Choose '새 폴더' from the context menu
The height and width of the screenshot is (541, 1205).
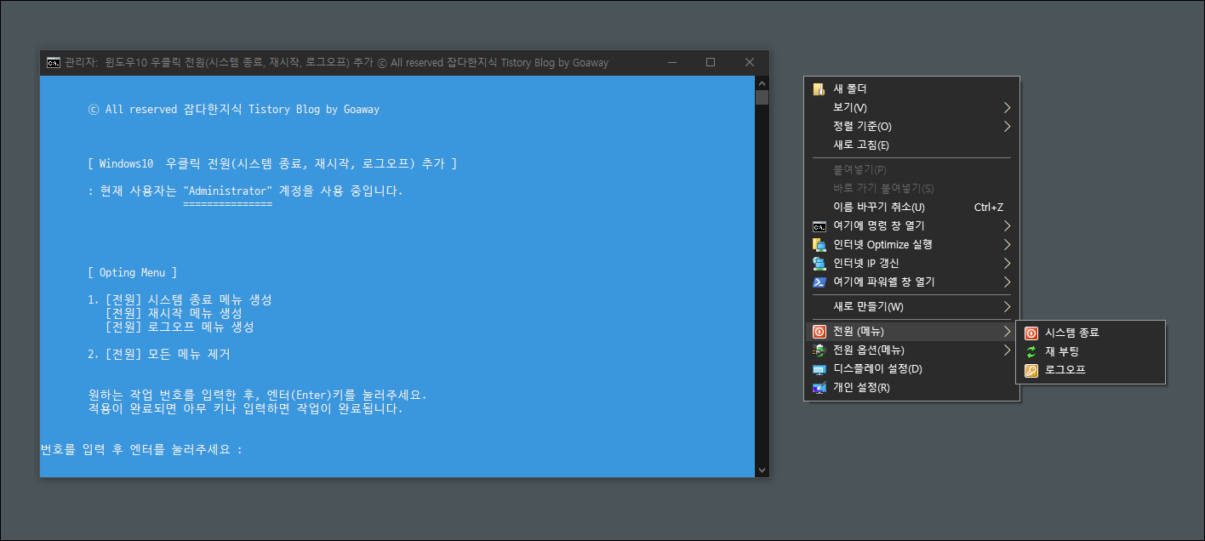pyautogui.click(x=911, y=89)
